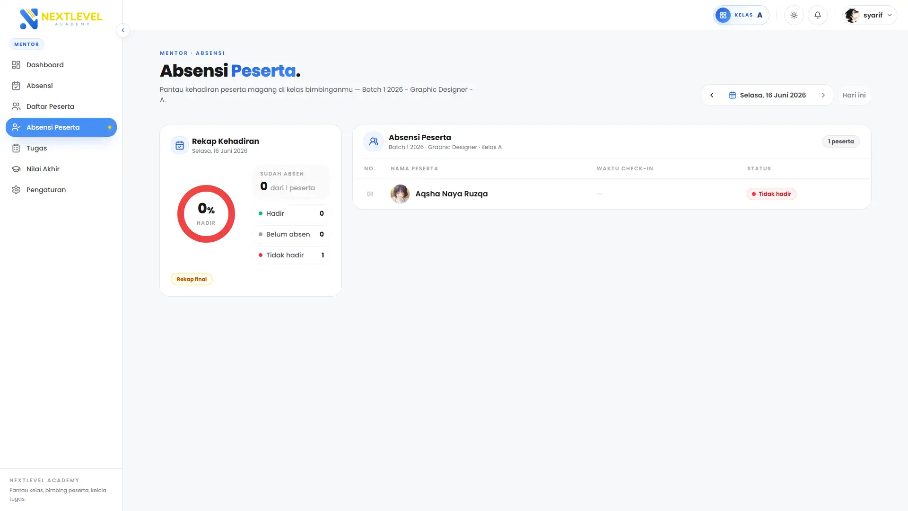Viewport: 908px width, 511px height.
Task: Click the Absensi Peserta users icon in table header
Action: point(374,141)
